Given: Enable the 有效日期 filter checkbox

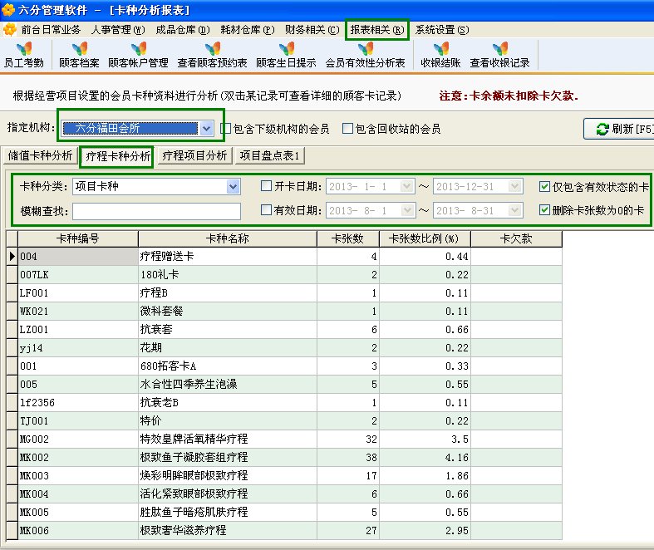Looking at the screenshot, I should point(266,209).
